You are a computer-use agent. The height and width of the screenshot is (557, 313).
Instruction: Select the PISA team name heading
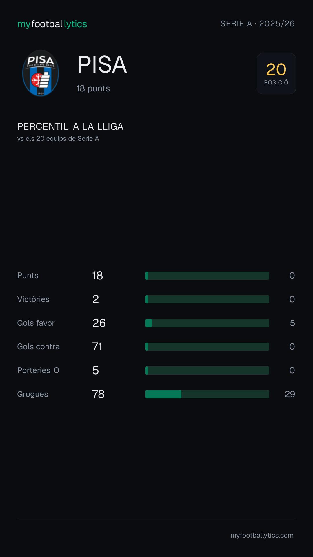tap(102, 64)
